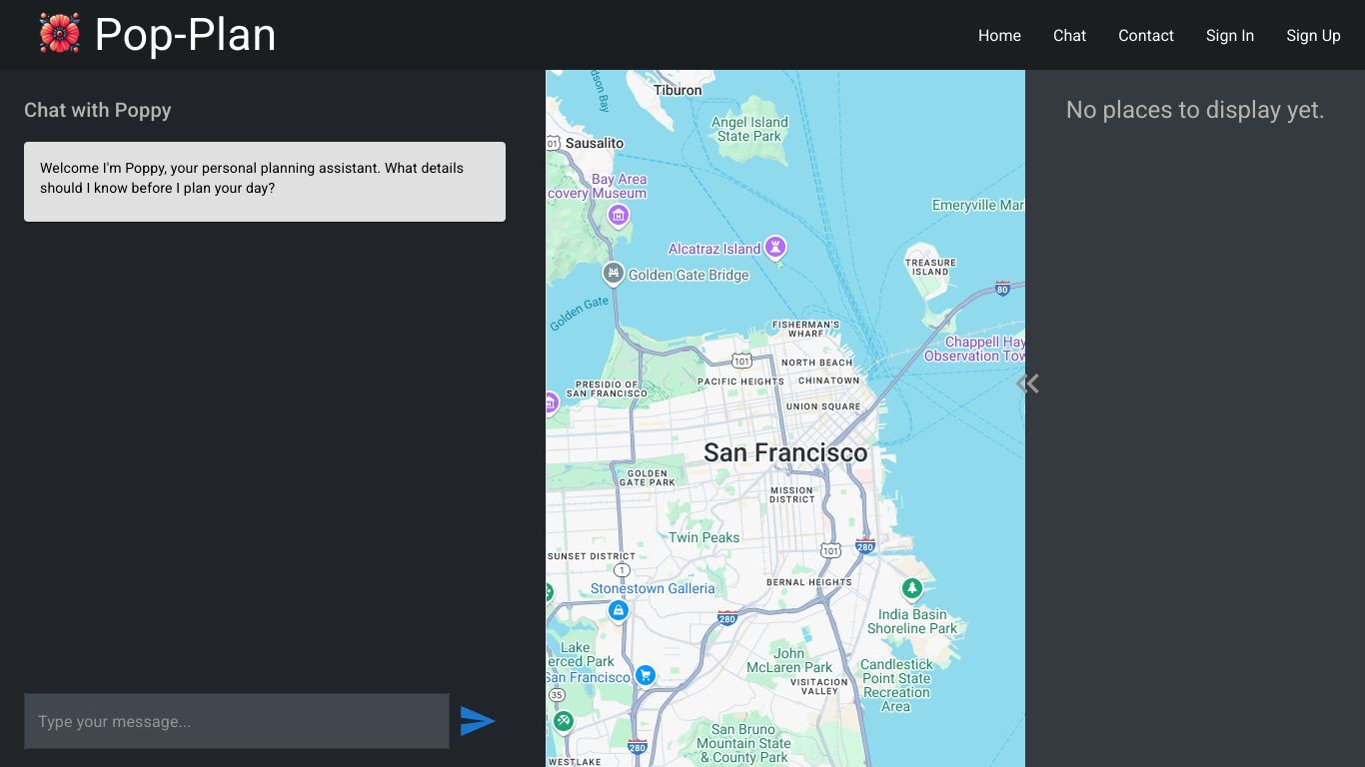Click the Stonestown Galleria shopping marker
This screenshot has width=1365, height=767.
pyautogui.click(x=619, y=610)
